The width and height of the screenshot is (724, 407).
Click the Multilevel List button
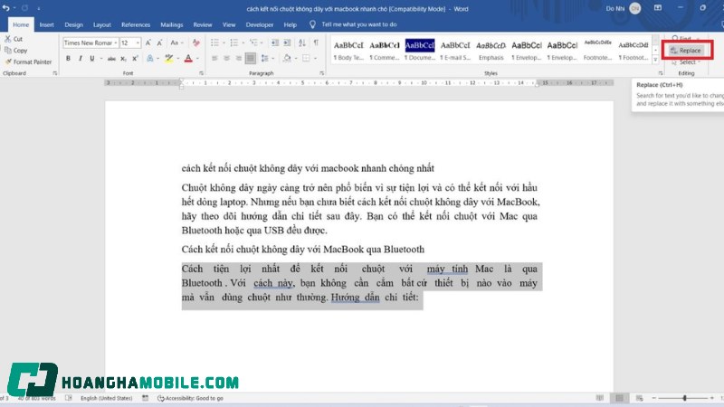point(253,43)
